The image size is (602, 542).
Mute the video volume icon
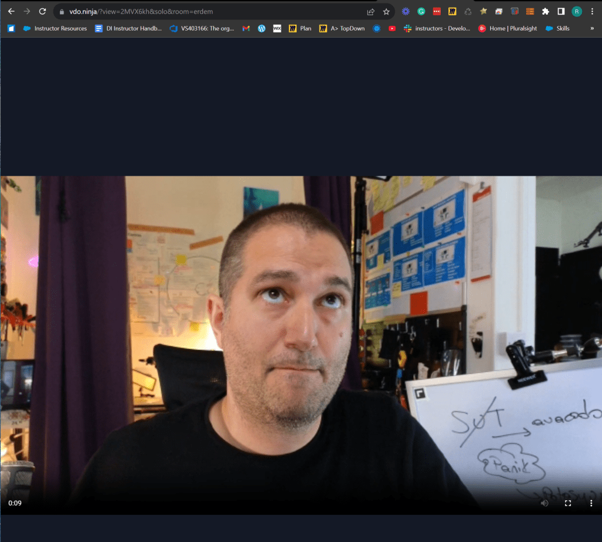click(544, 503)
